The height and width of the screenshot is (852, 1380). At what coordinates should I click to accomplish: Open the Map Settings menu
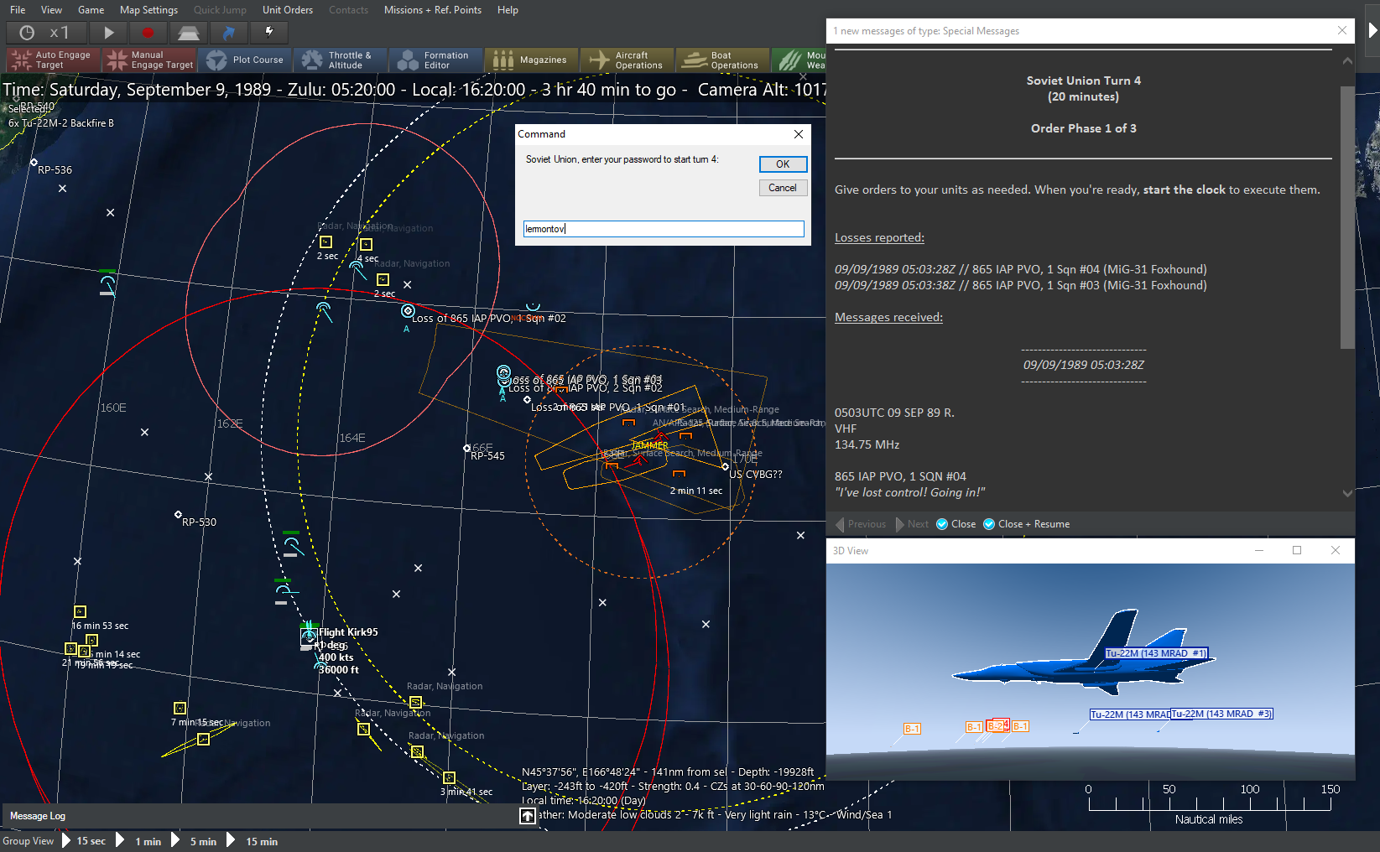(x=148, y=10)
